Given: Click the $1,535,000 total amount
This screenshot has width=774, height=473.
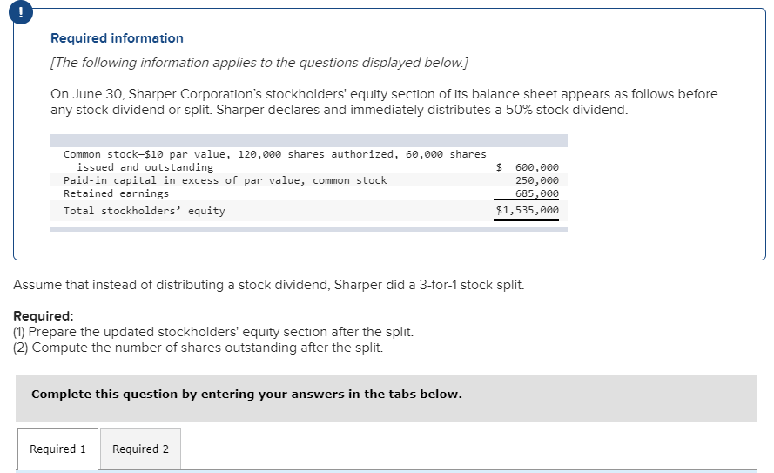Looking at the screenshot, I should coord(528,210).
